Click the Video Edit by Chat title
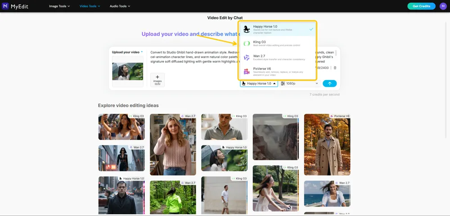This screenshot has height=216, width=450. pos(225,18)
